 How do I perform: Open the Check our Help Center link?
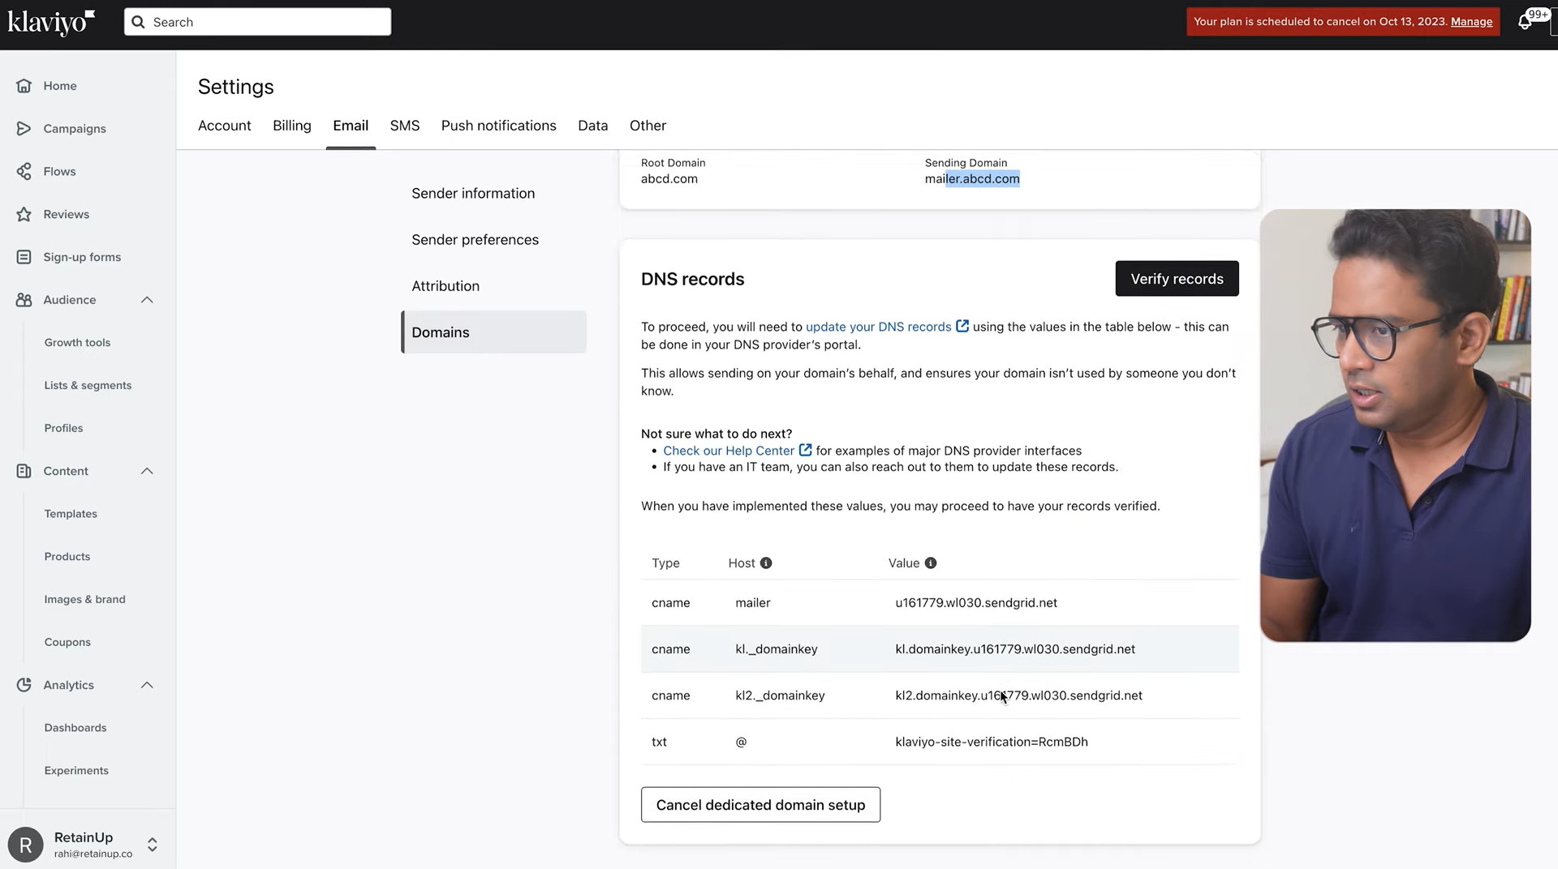point(729,451)
